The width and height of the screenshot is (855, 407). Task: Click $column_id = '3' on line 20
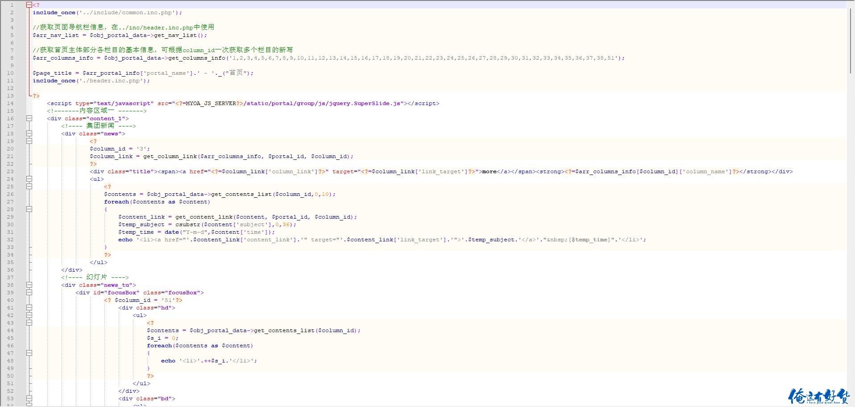[x=118, y=149]
